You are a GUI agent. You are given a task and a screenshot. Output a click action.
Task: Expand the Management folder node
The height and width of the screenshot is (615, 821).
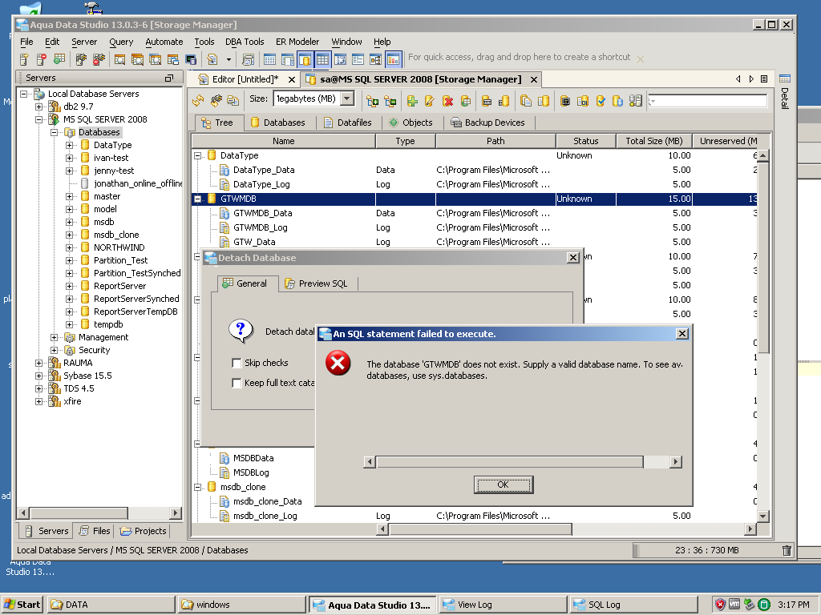54,337
